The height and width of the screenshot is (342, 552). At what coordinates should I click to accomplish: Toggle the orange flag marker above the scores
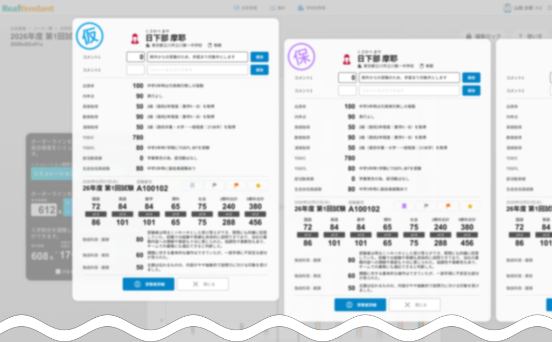point(236,185)
